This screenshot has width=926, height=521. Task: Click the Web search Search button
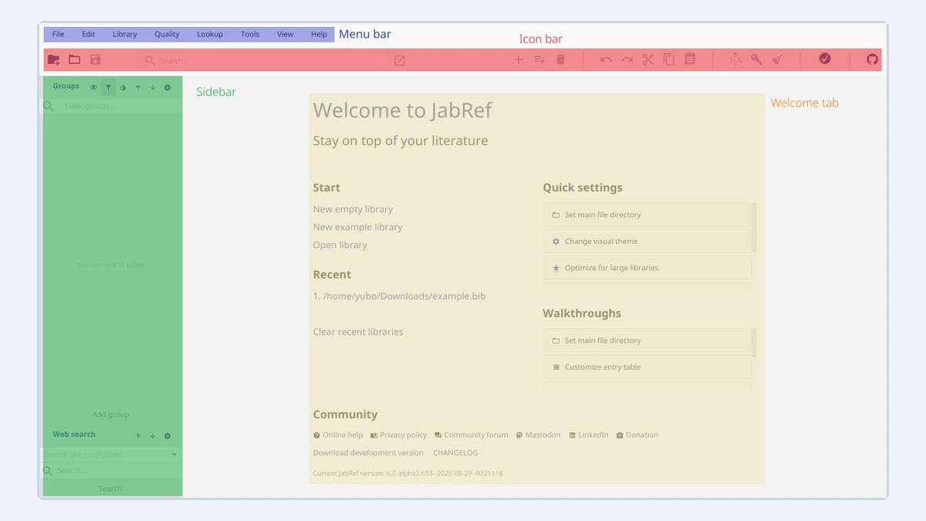coord(110,489)
